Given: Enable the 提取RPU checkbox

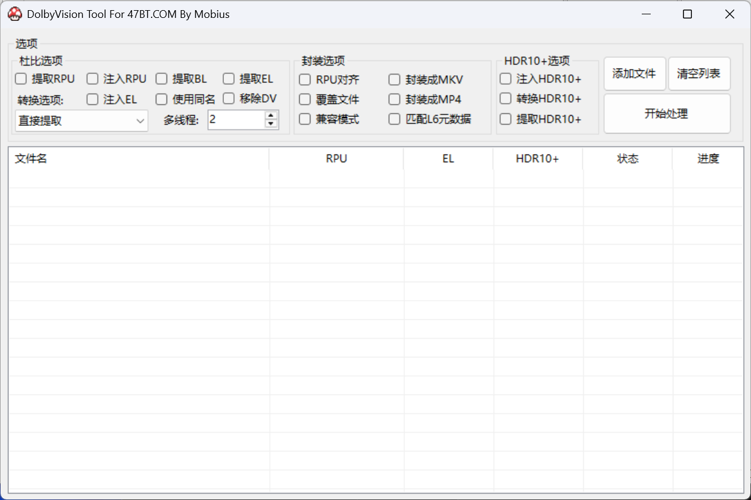Looking at the screenshot, I should click(x=21, y=79).
